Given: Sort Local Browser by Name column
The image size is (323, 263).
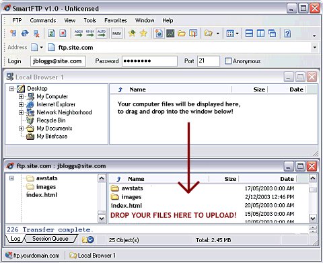Looking at the screenshot, I should [137, 89].
